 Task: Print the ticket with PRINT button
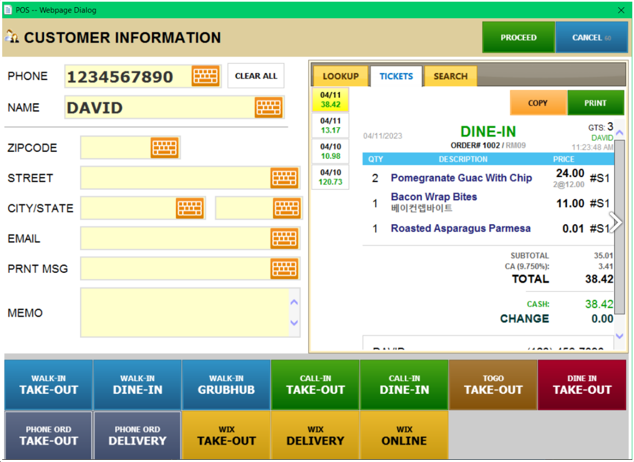595,103
